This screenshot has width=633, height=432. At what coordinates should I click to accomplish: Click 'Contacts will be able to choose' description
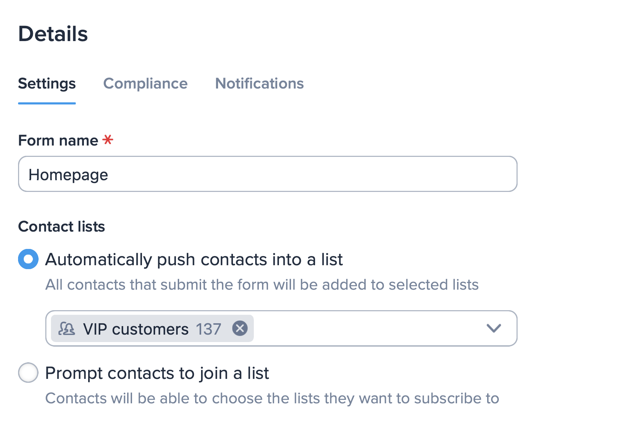(x=272, y=398)
